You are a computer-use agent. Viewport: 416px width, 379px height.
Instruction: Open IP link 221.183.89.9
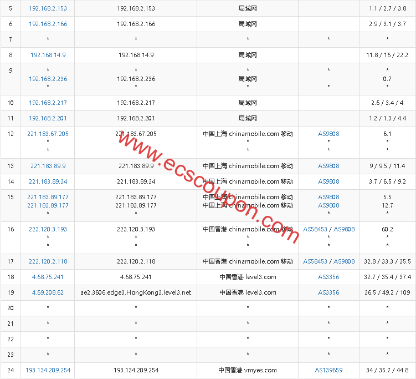point(48,166)
